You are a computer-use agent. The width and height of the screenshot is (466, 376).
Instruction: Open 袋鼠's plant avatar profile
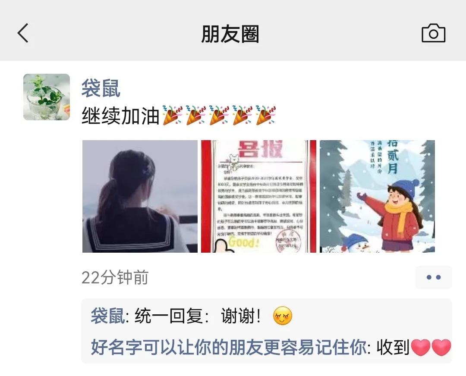coord(47,97)
